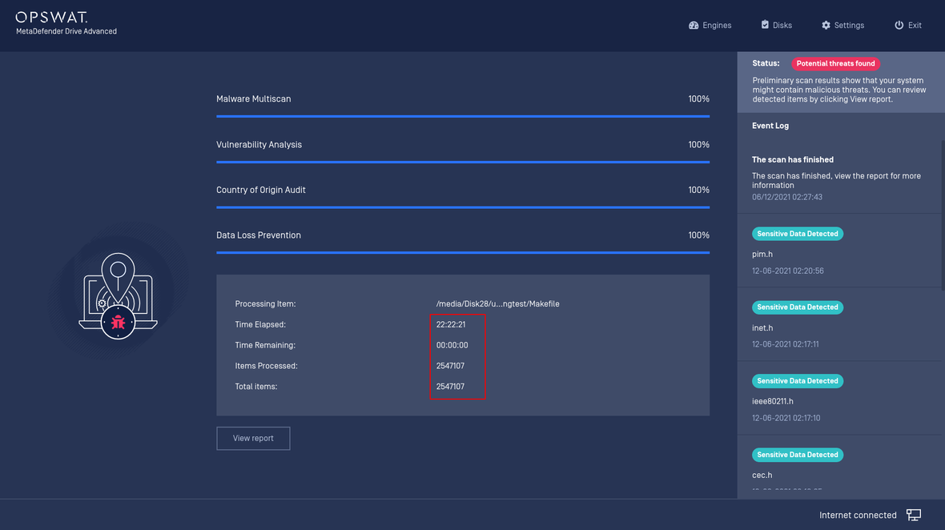
Task: Click the Engines gauge icon
Action: click(694, 26)
